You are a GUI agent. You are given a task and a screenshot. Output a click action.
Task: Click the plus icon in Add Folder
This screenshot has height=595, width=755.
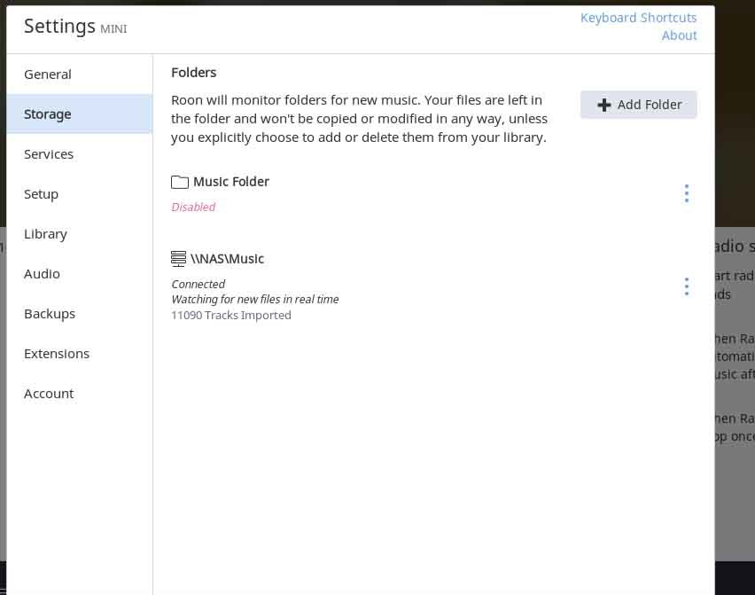(x=603, y=105)
